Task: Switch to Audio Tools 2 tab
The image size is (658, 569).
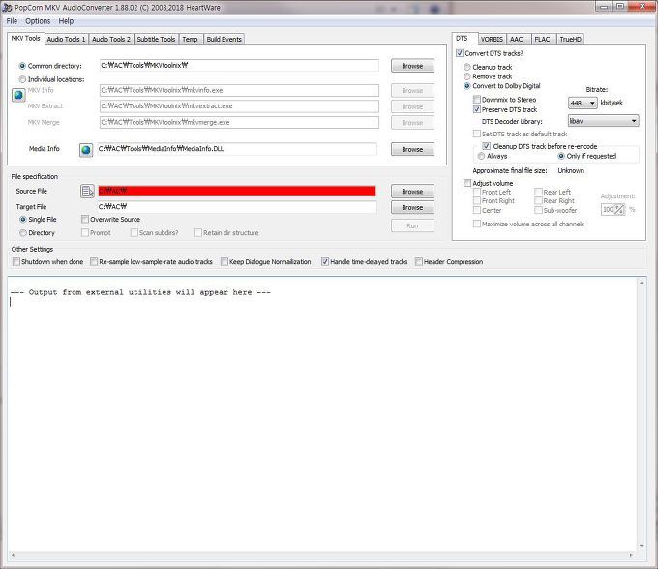Action: [x=111, y=39]
